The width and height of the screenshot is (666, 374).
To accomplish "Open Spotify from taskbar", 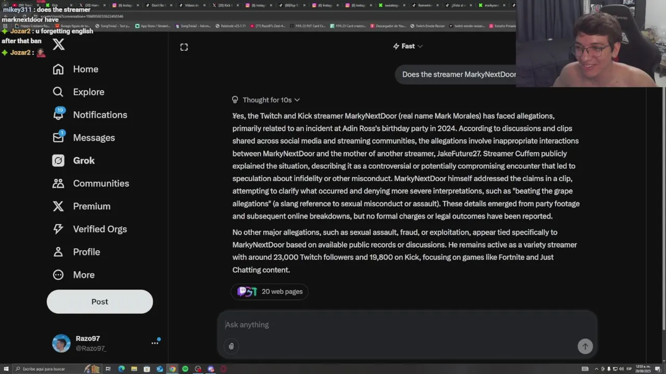I will [185, 369].
